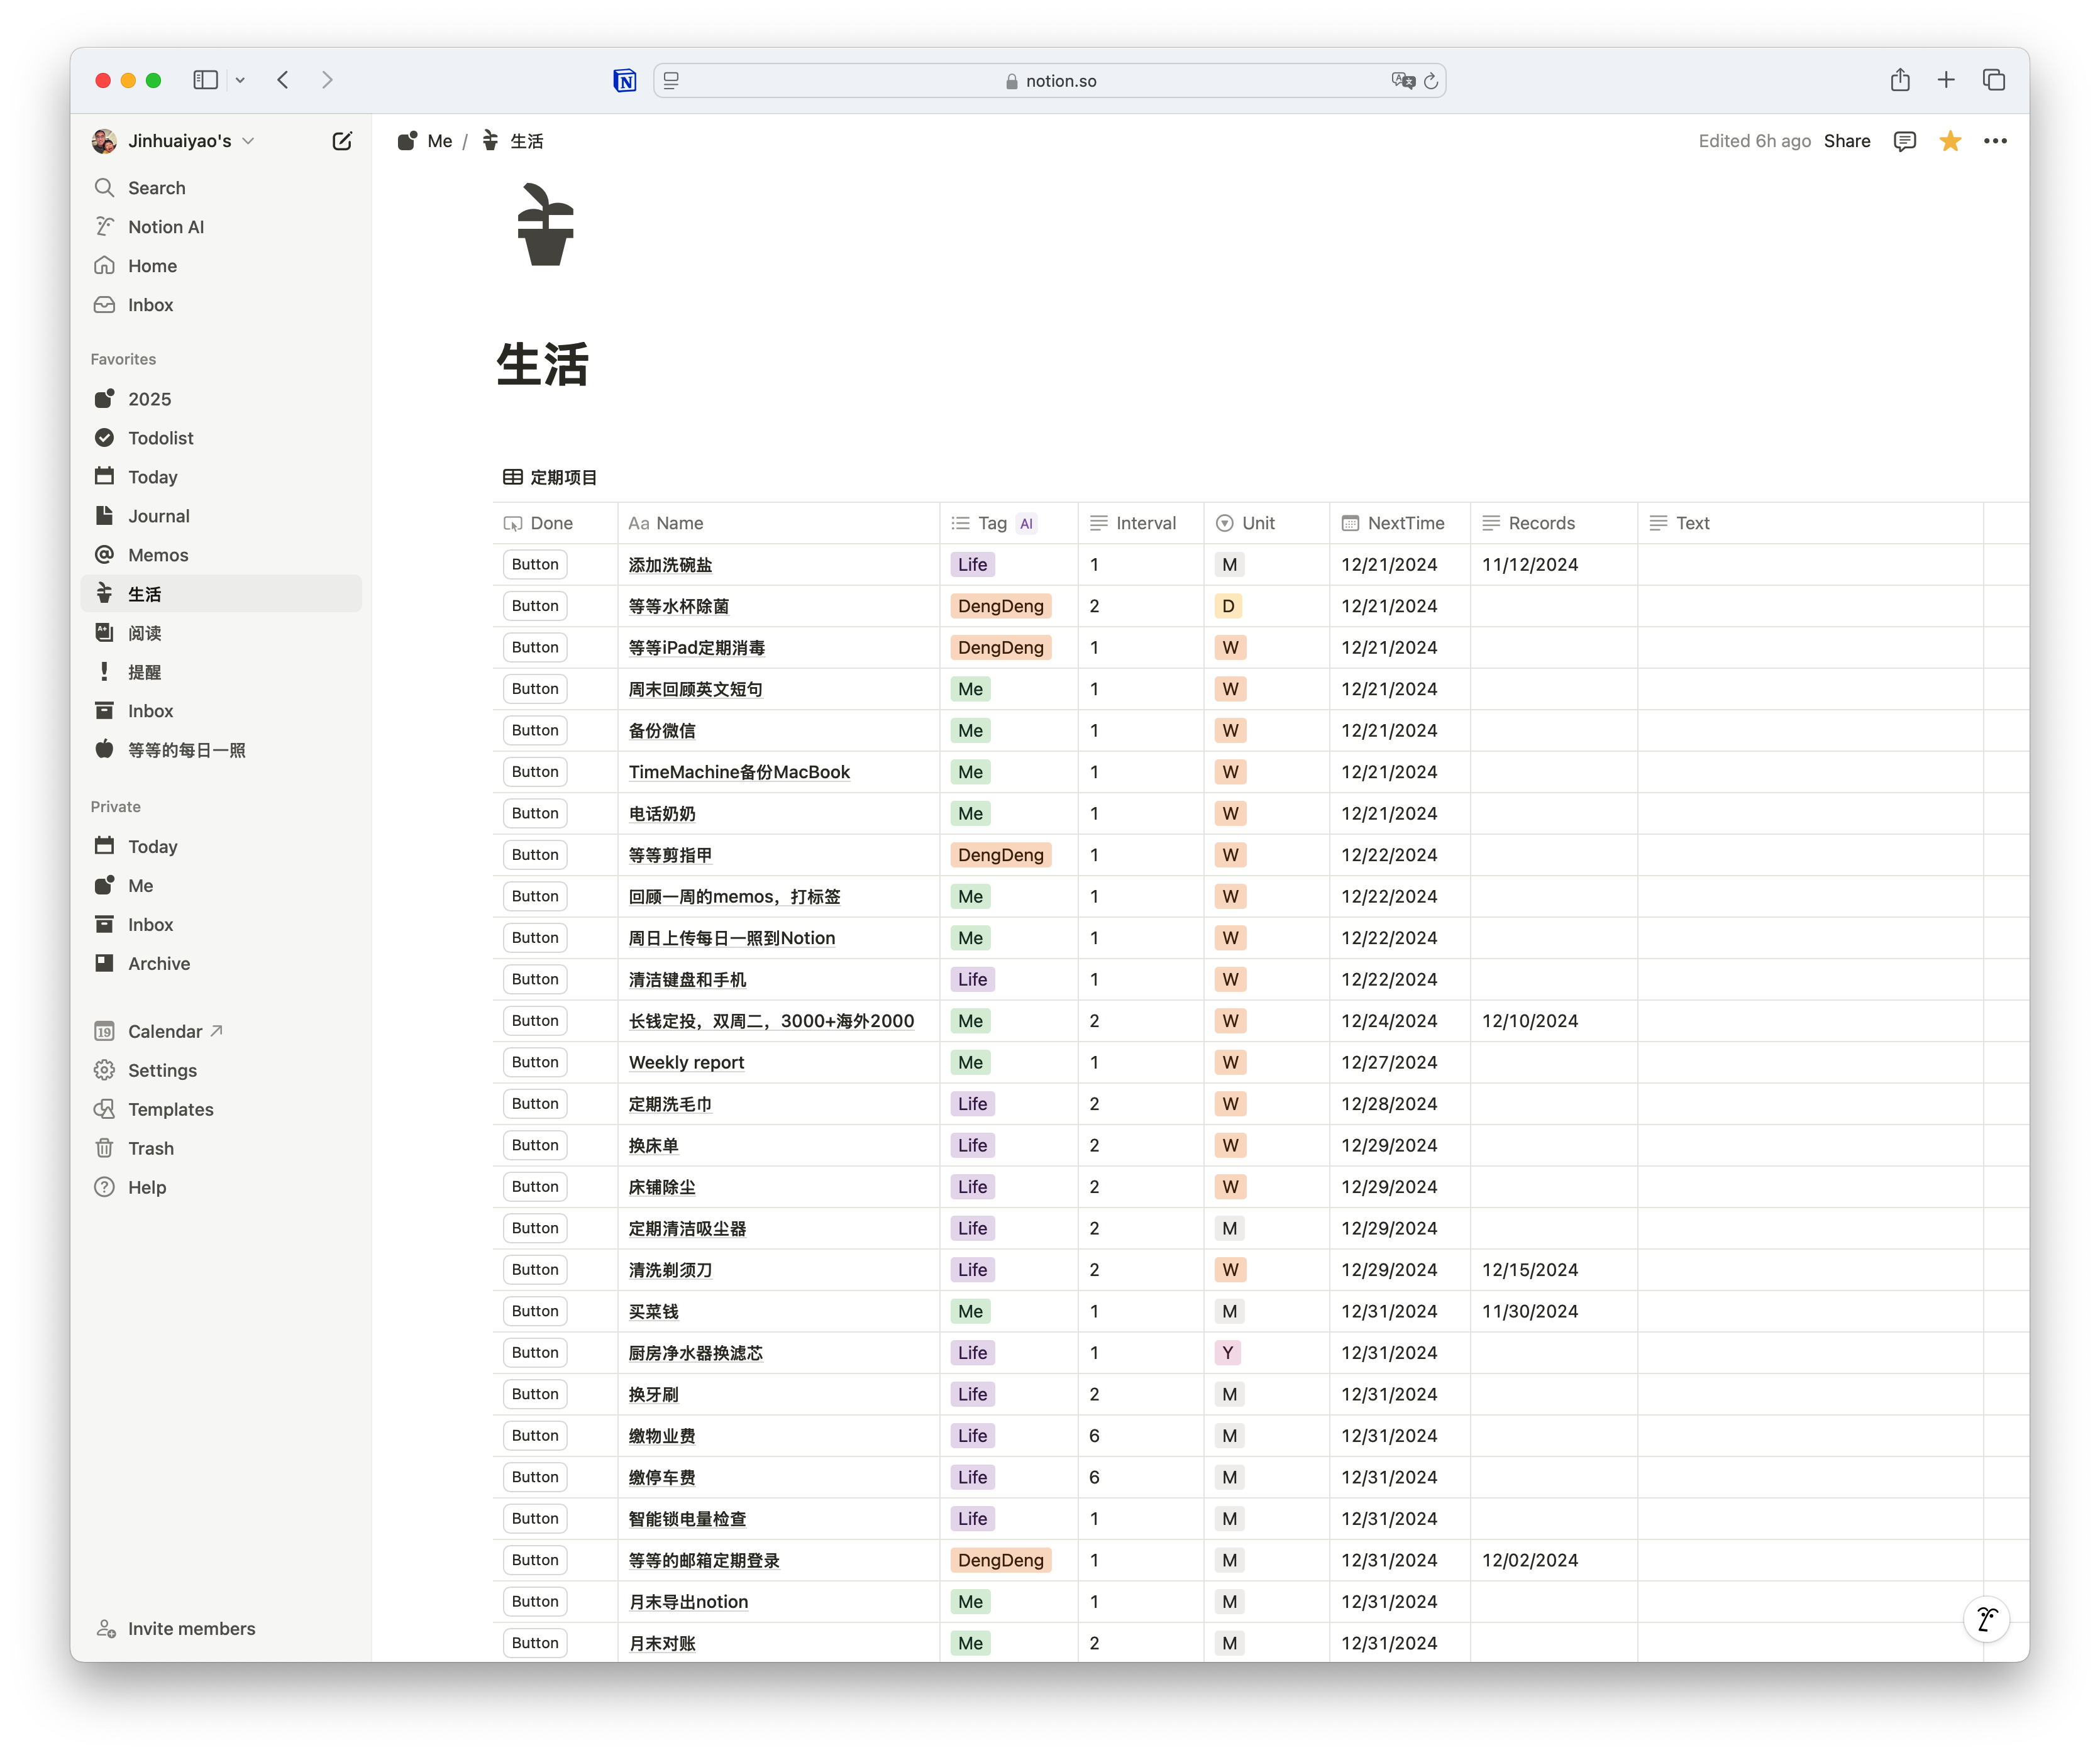Open the Interval column header menu
The width and height of the screenshot is (2100, 1755).
(1141, 523)
